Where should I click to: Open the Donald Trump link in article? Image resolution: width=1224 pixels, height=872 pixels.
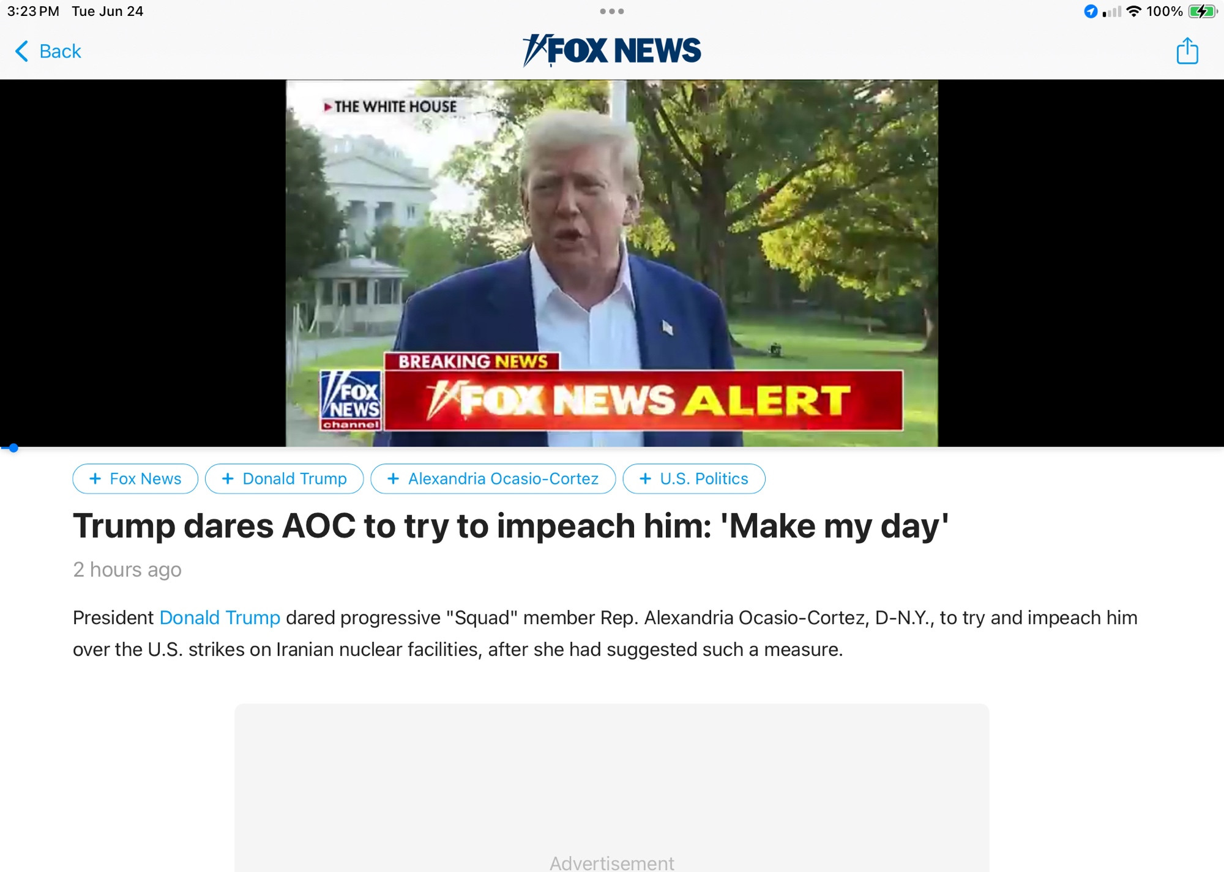point(220,617)
